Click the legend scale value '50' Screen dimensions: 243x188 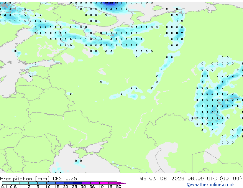[x=119, y=186]
